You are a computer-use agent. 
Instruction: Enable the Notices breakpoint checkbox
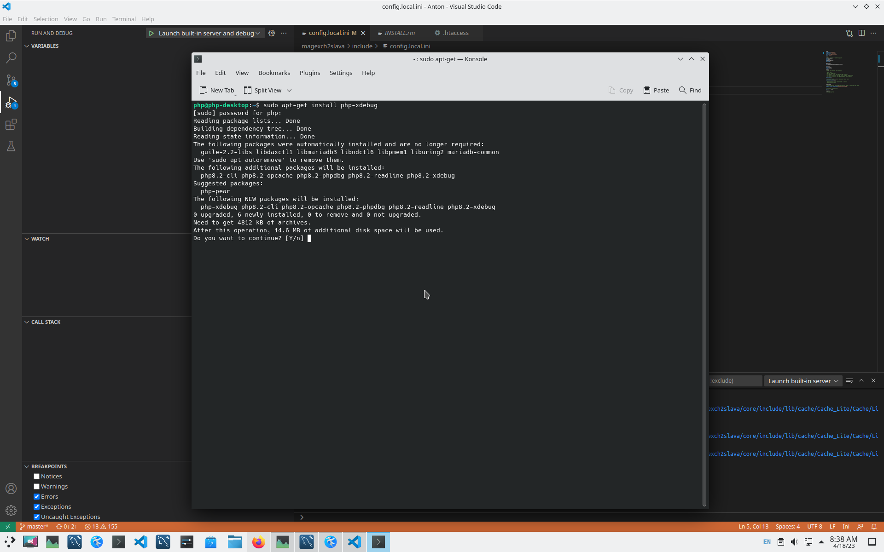tap(37, 477)
